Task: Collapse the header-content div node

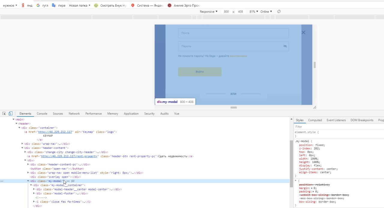Action: click(x=22, y=148)
